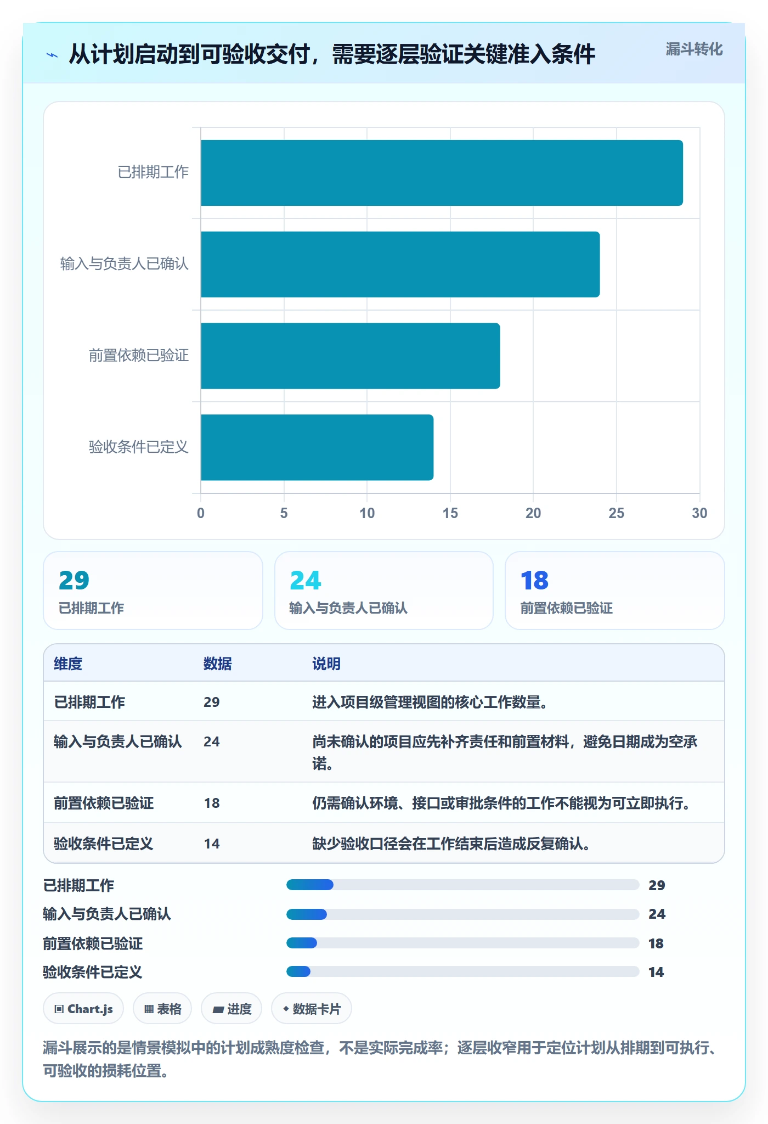Click the 18 前置依赖已验证 data card
The height and width of the screenshot is (1124, 768).
[x=615, y=591]
